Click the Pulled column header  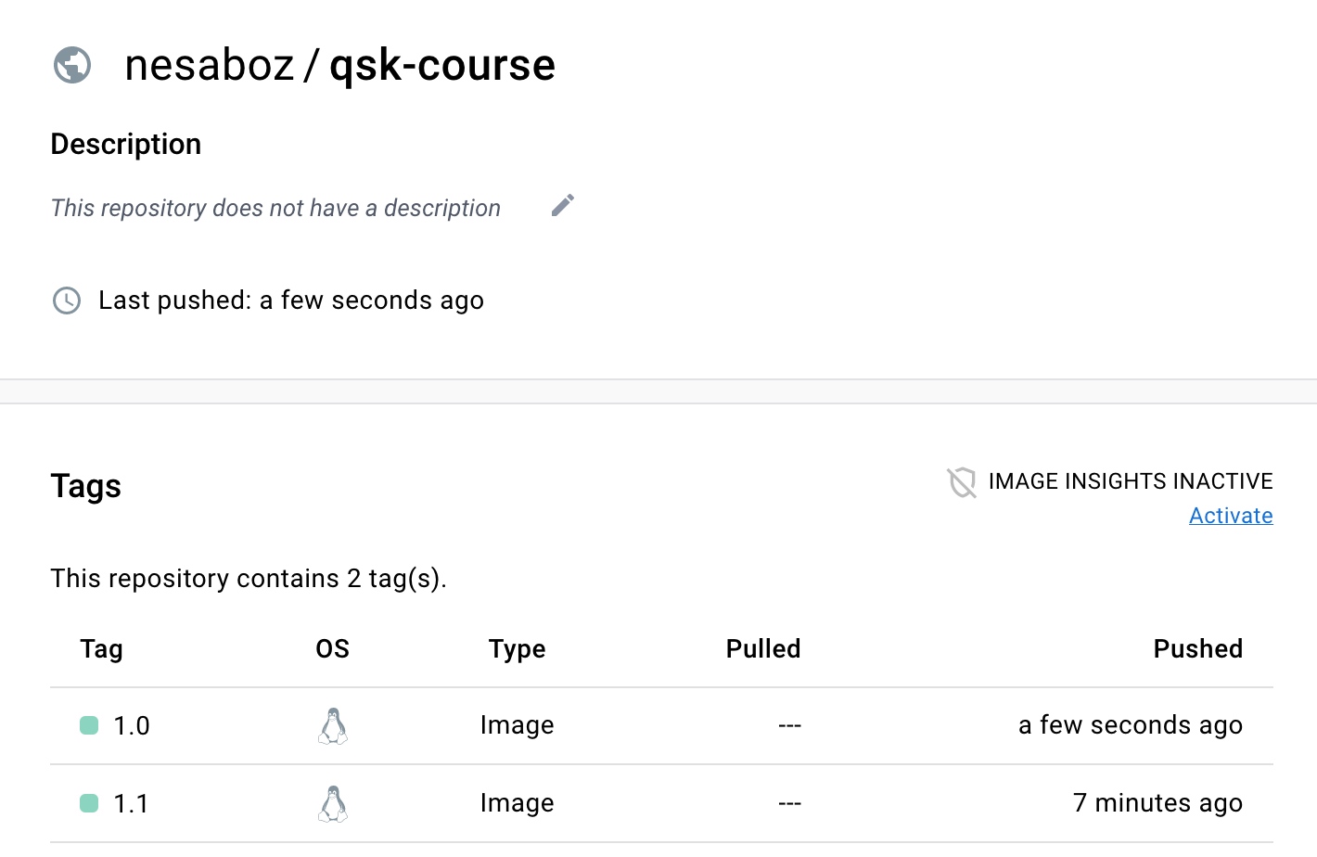click(x=763, y=649)
